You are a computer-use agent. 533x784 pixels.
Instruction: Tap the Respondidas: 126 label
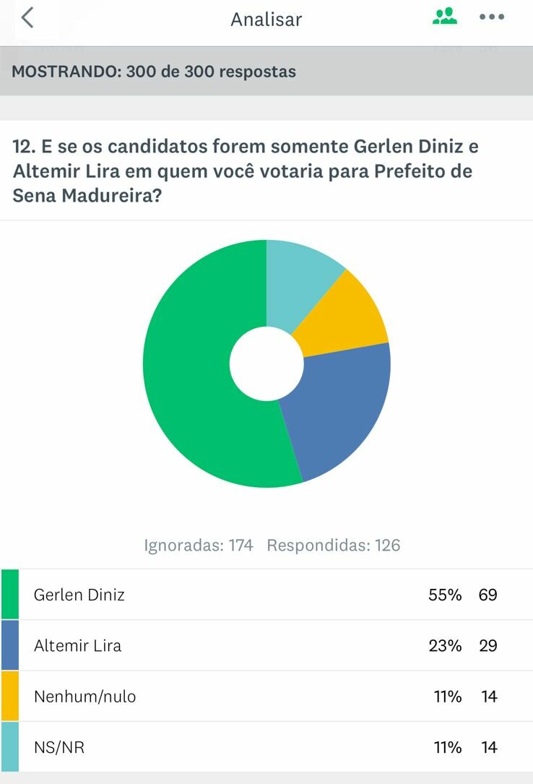click(x=334, y=546)
